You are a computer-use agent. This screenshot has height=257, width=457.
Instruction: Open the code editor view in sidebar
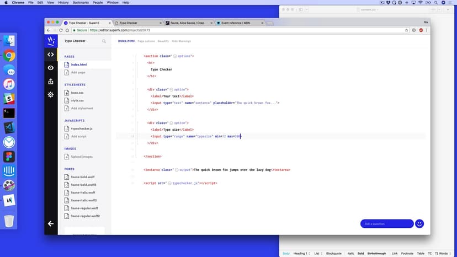[x=51, y=54]
